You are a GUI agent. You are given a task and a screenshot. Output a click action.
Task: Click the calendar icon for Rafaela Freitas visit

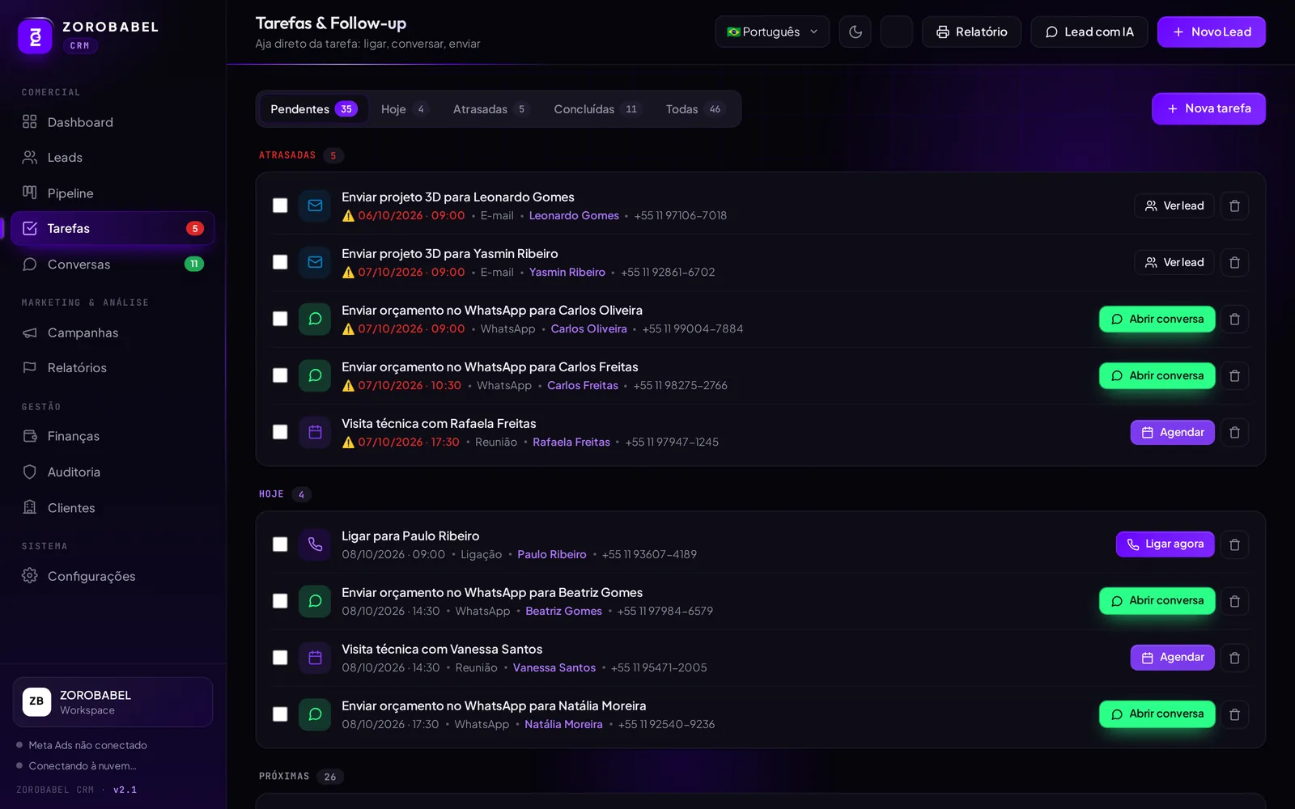click(x=315, y=432)
